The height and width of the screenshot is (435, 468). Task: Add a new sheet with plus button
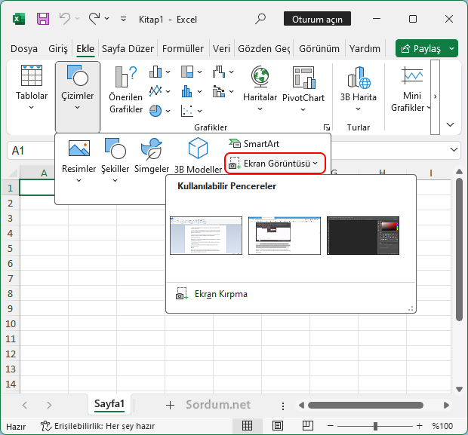(x=170, y=405)
